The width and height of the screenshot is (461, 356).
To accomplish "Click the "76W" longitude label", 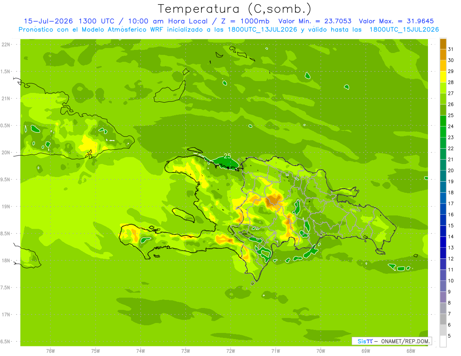I will tap(50, 351).
